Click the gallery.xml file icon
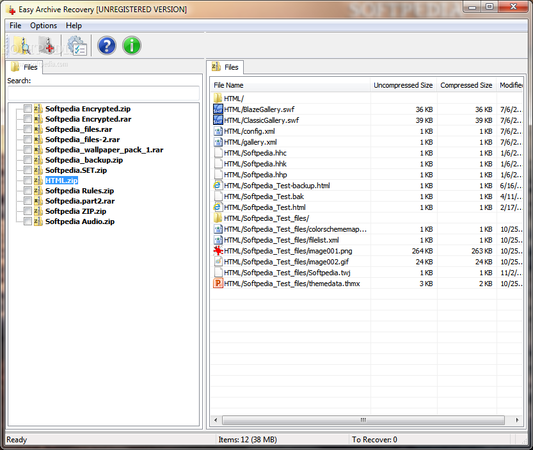The image size is (533, 450). point(218,142)
